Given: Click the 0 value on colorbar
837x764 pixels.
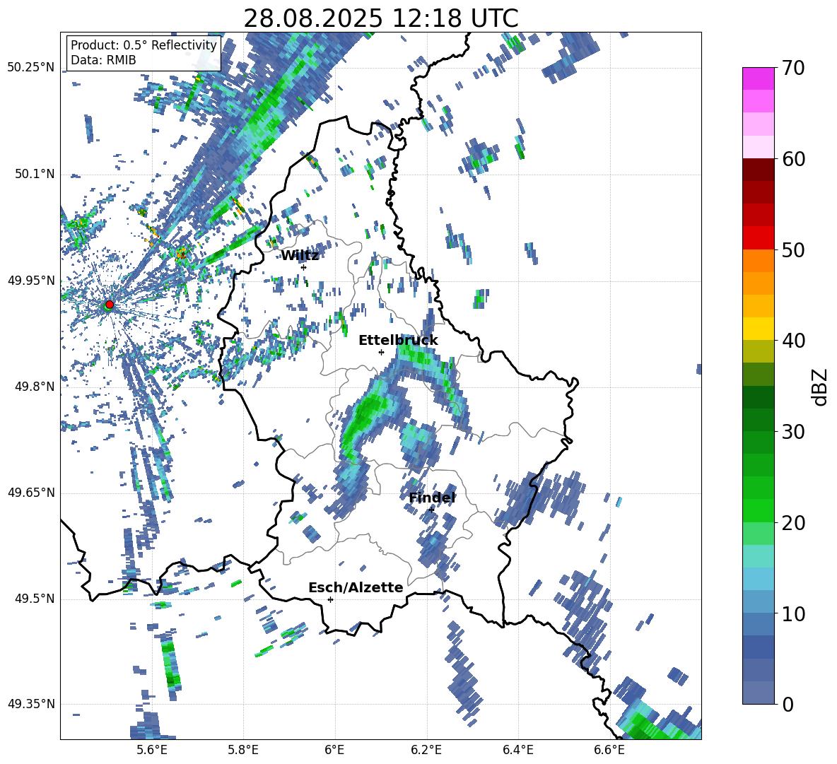Looking at the screenshot, I should click(x=788, y=704).
